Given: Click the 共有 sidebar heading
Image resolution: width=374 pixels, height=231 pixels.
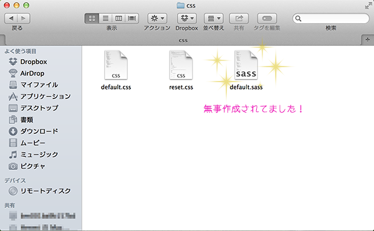Looking at the screenshot, I should click(9, 205).
